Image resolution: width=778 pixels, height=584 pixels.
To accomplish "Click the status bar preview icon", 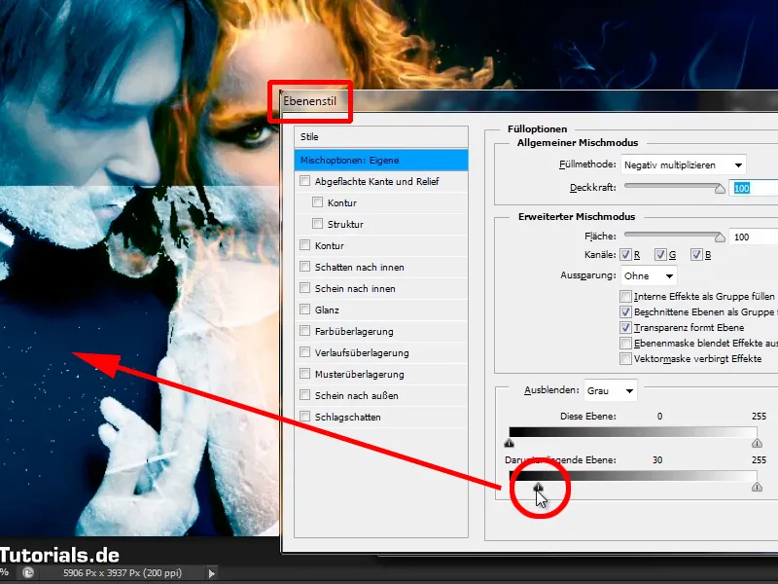I will [x=28, y=572].
